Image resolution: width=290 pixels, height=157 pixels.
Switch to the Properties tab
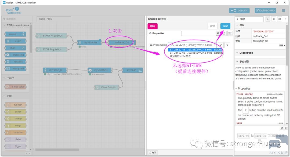(164, 33)
